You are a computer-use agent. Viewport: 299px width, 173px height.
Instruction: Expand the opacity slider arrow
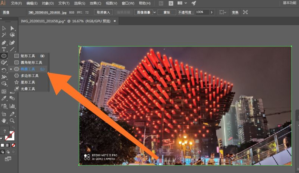(211, 12)
